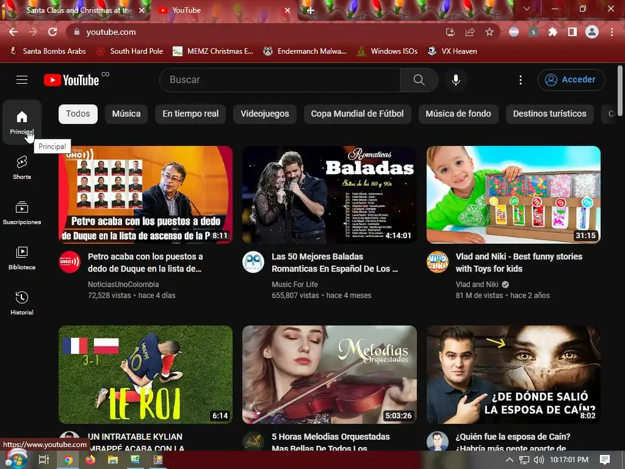This screenshot has height=469, width=625.
Task: Click the Buscar search field
Action: [280, 80]
